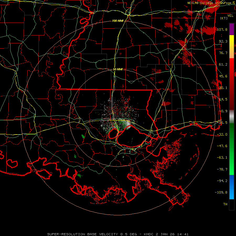Click the -32.0 velocity scale value
The height and width of the screenshot is (236, 236).
click(222, 135)
